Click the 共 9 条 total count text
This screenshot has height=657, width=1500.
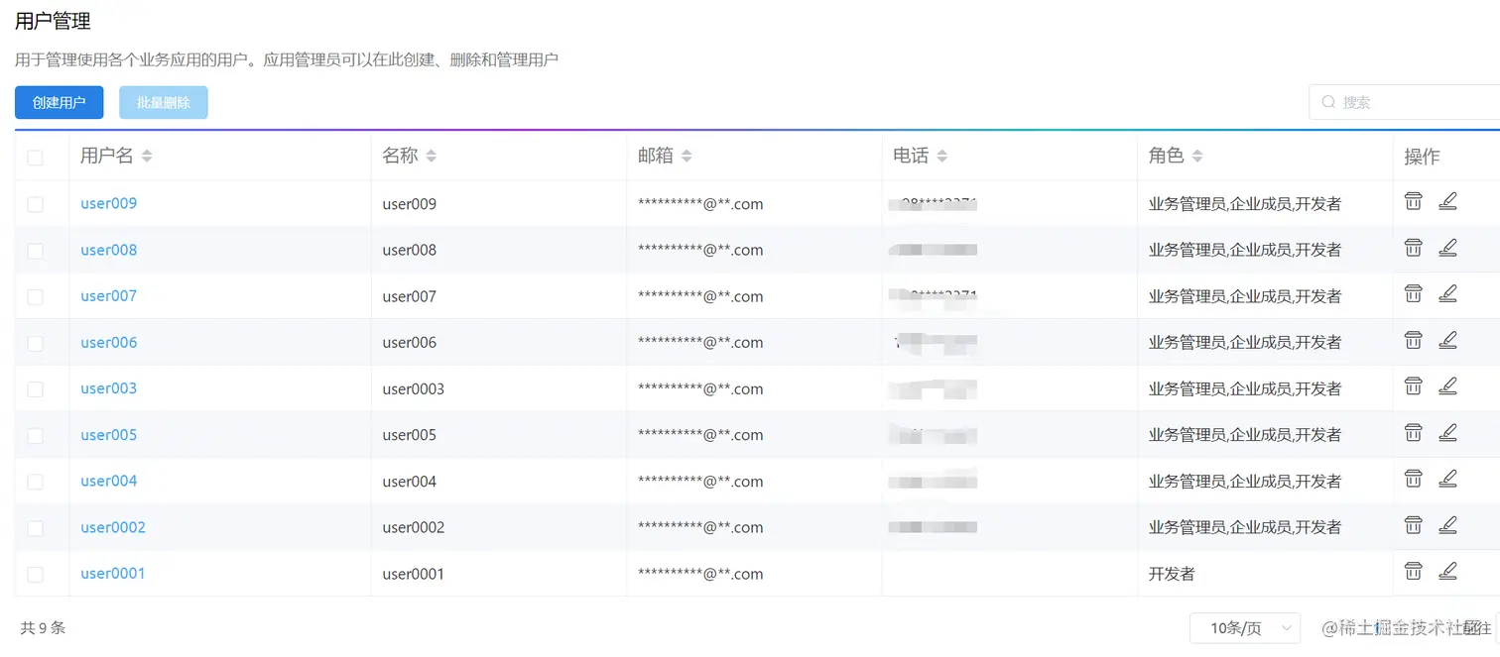tap(43, 627)
